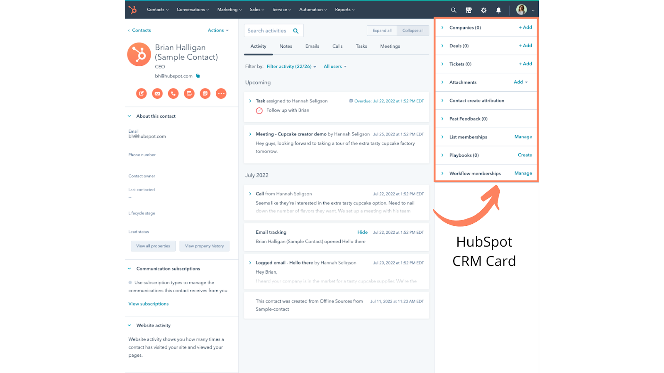Select the call icon under the contact name
The width and height of the screenshot is (664, 373).
[x=173, y=93]
